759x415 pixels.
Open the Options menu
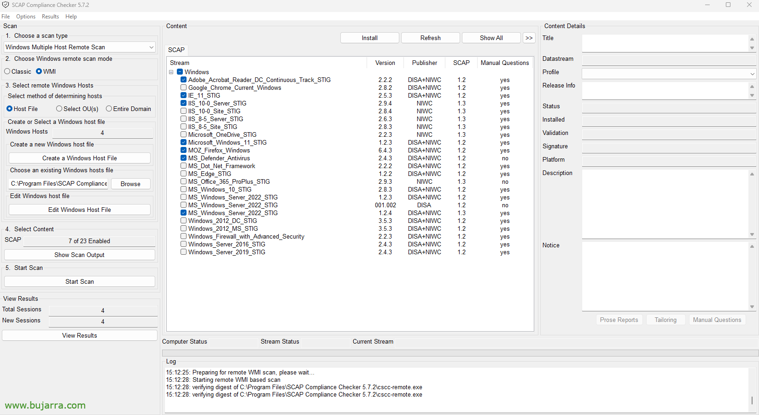pyautogui.click(x=26, y=17)
